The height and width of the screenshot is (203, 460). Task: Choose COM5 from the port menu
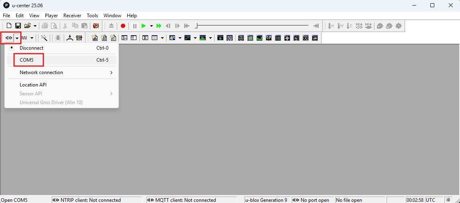tap(26, 60)
